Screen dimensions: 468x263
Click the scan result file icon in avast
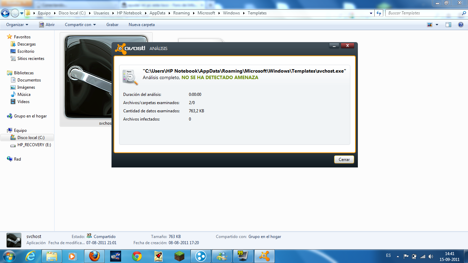130,77
